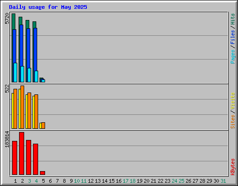238x186 pixels.
Task: Click the KBytes legend label
Action: [233, 167]
